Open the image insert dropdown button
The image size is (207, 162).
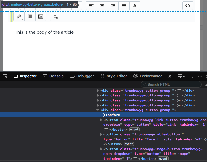click(41, 17)
